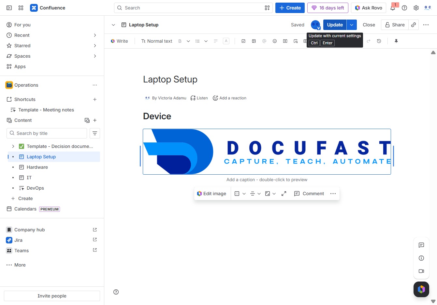
Task: Insert an action item checkbox from toolbar
Action: pos(243,41)
